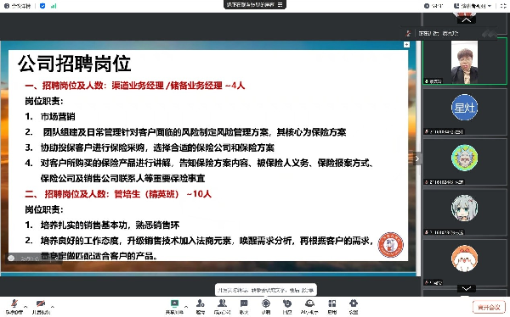
Task: Expand the share screen options arrow
Action: (x=186, y=306)
